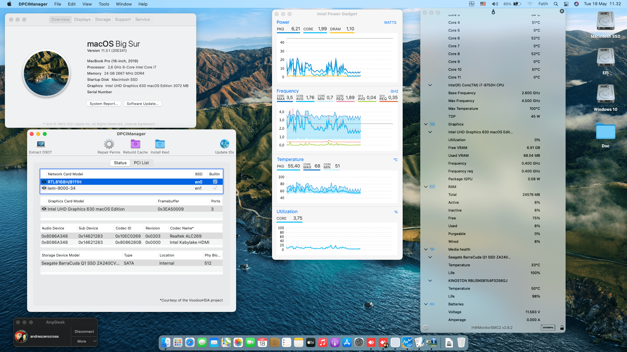Click the System Report... button
627x352 pixels.
coord(104,104)
